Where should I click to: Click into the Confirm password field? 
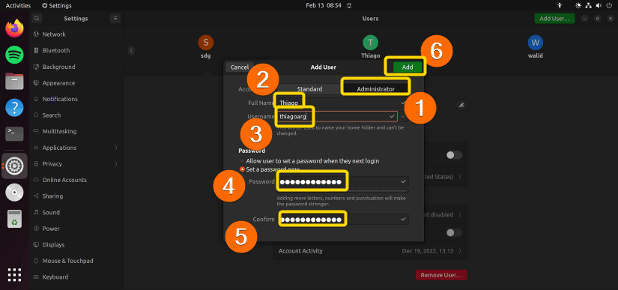[342, 219]
